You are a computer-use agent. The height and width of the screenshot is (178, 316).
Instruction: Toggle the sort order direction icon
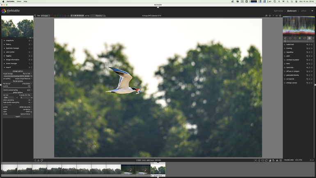tap(105, 16)
